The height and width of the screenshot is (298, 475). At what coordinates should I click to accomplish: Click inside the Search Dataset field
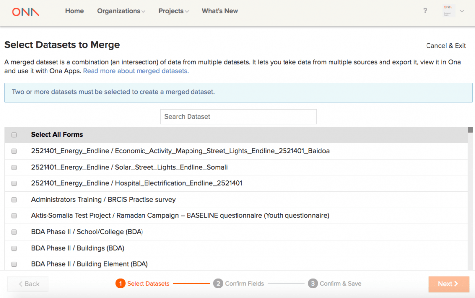click(238, 117)
